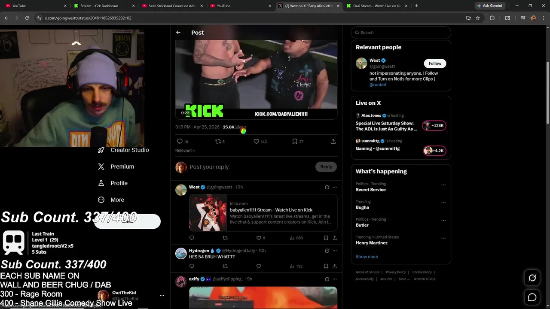Open more options on Hydrogen's comment
Viewport: 550px width, 309px height.
coord(335,251)
